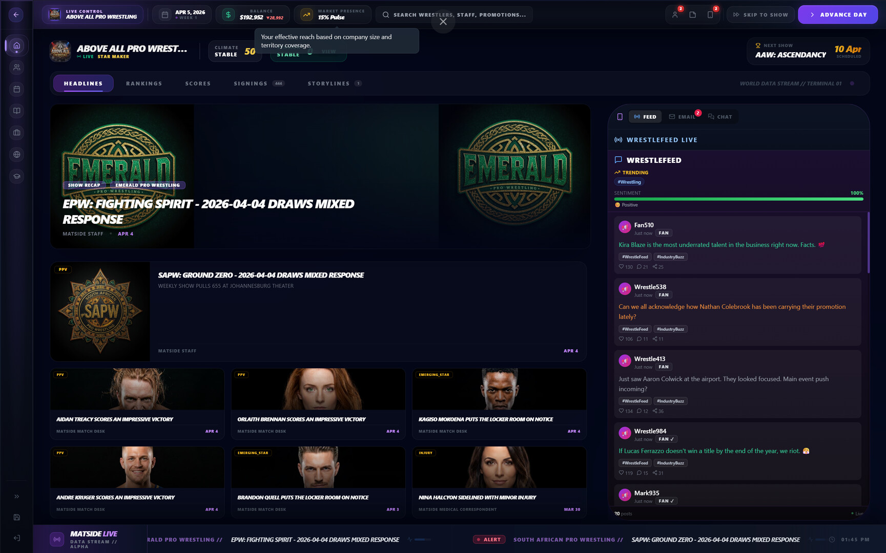Open the STORYLINES tab
Image resolution: width=886 pixels, height=553 pixels.
click(329, 83)
